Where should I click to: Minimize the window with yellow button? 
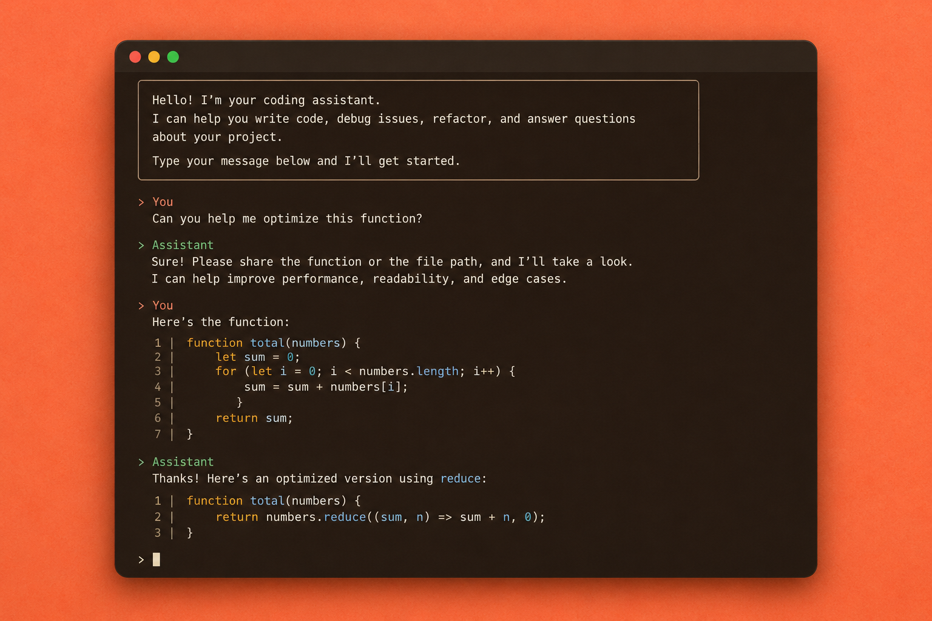tap(154, 57)
